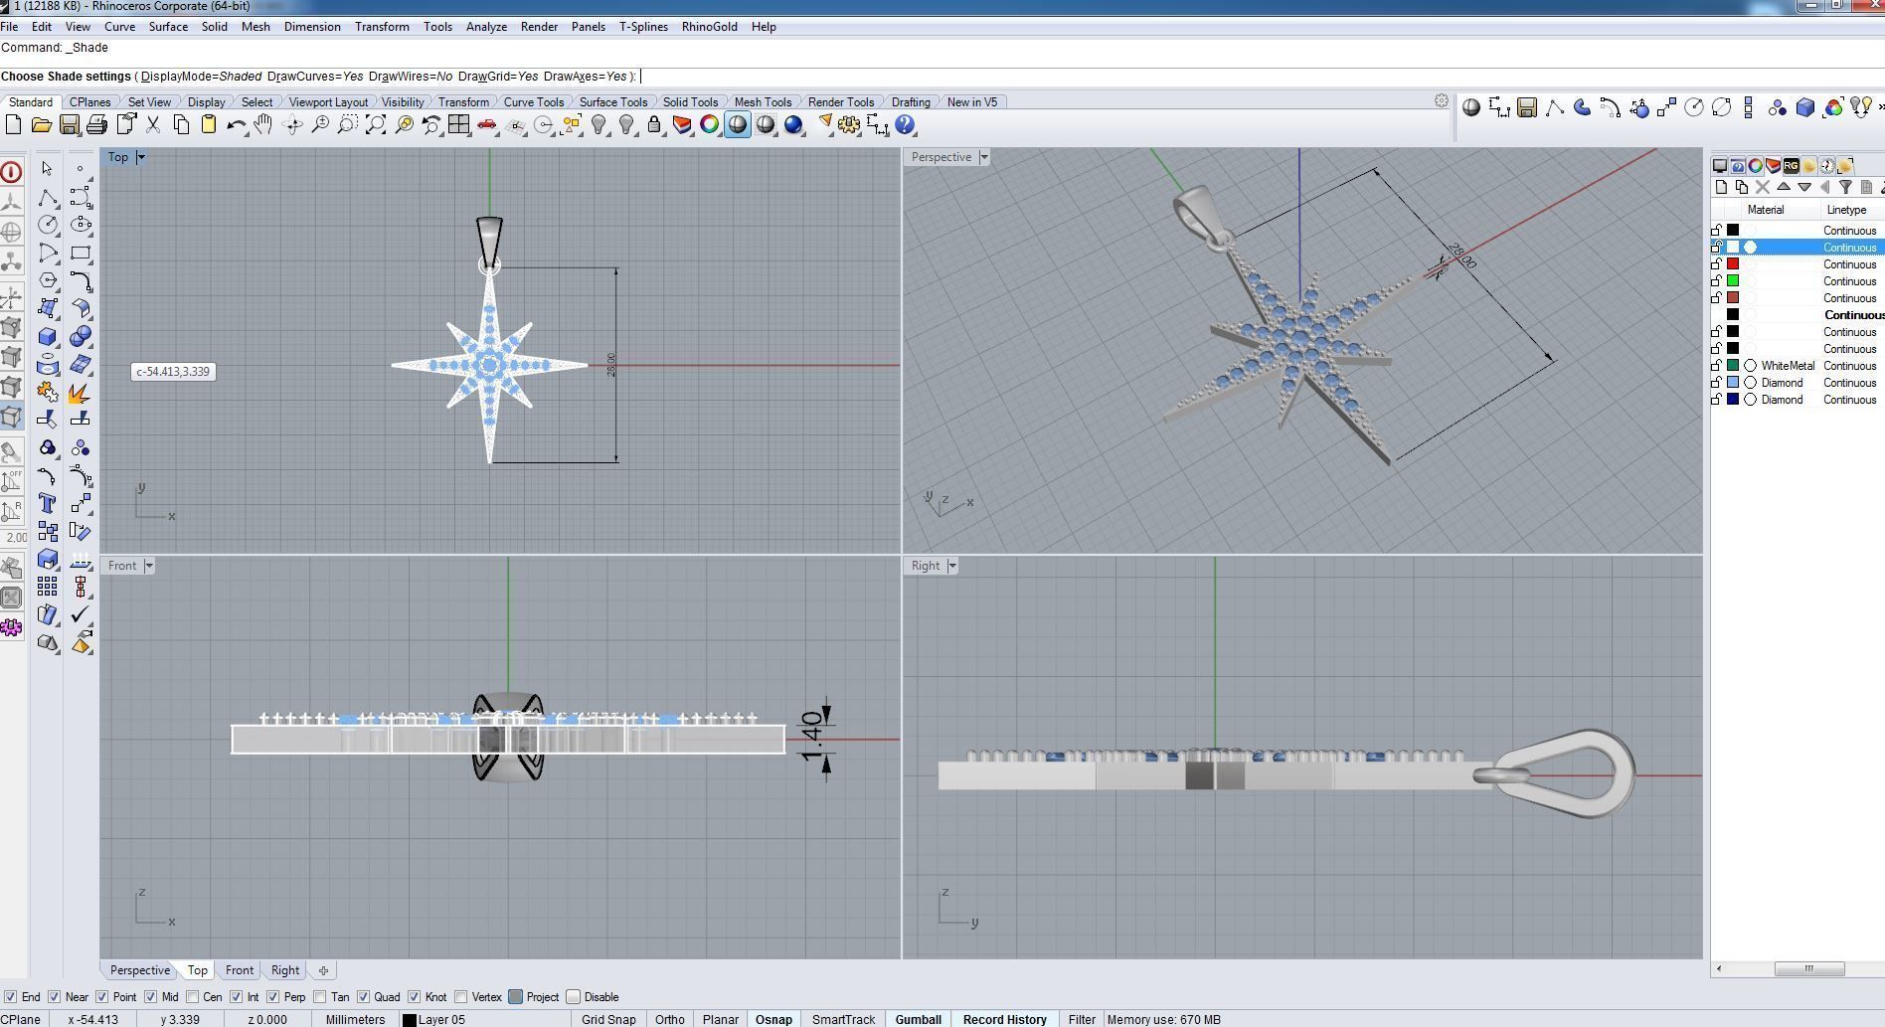Click the green layer color swatch

coord(1733,280)
